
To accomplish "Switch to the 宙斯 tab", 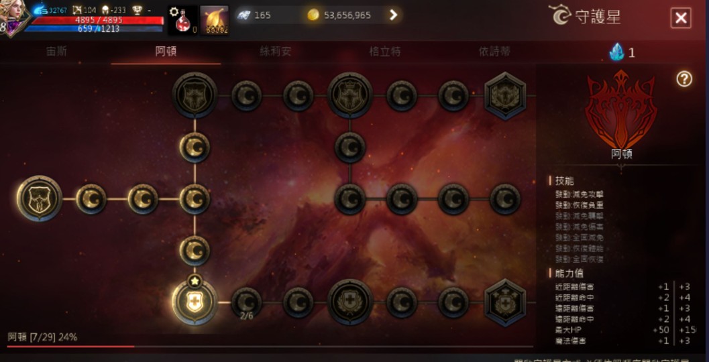I will coord(56,52).
